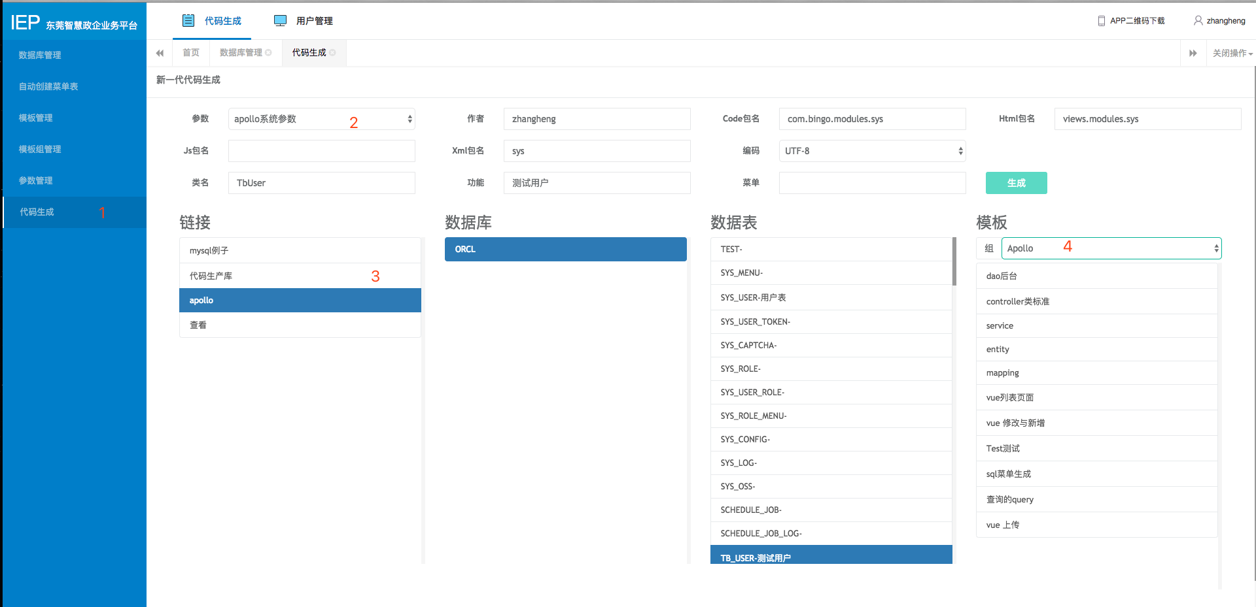Image resolution: width=1256 pixels, height=607 pixels.
Task: Select SYS_USER-用户表 table row
Action: pos(831,297)
